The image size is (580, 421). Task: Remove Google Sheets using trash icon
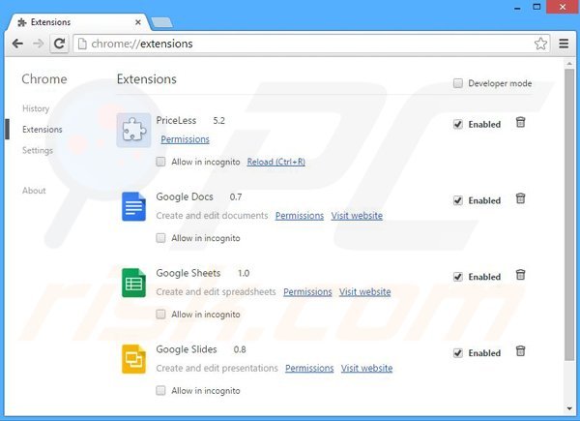520,275
